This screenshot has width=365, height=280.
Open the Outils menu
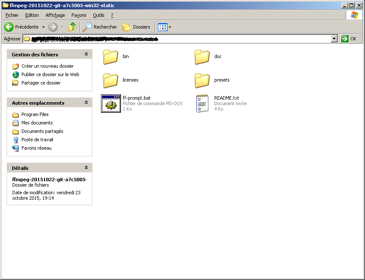click(x=99, y=15)
